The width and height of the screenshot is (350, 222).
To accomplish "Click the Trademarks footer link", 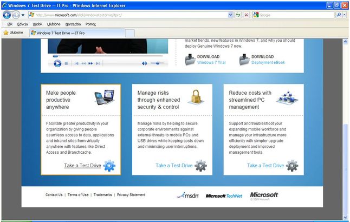I will tap(103, 195).
